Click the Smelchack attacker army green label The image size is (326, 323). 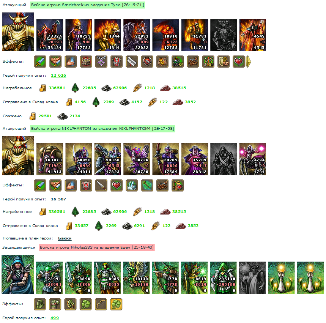88,5
